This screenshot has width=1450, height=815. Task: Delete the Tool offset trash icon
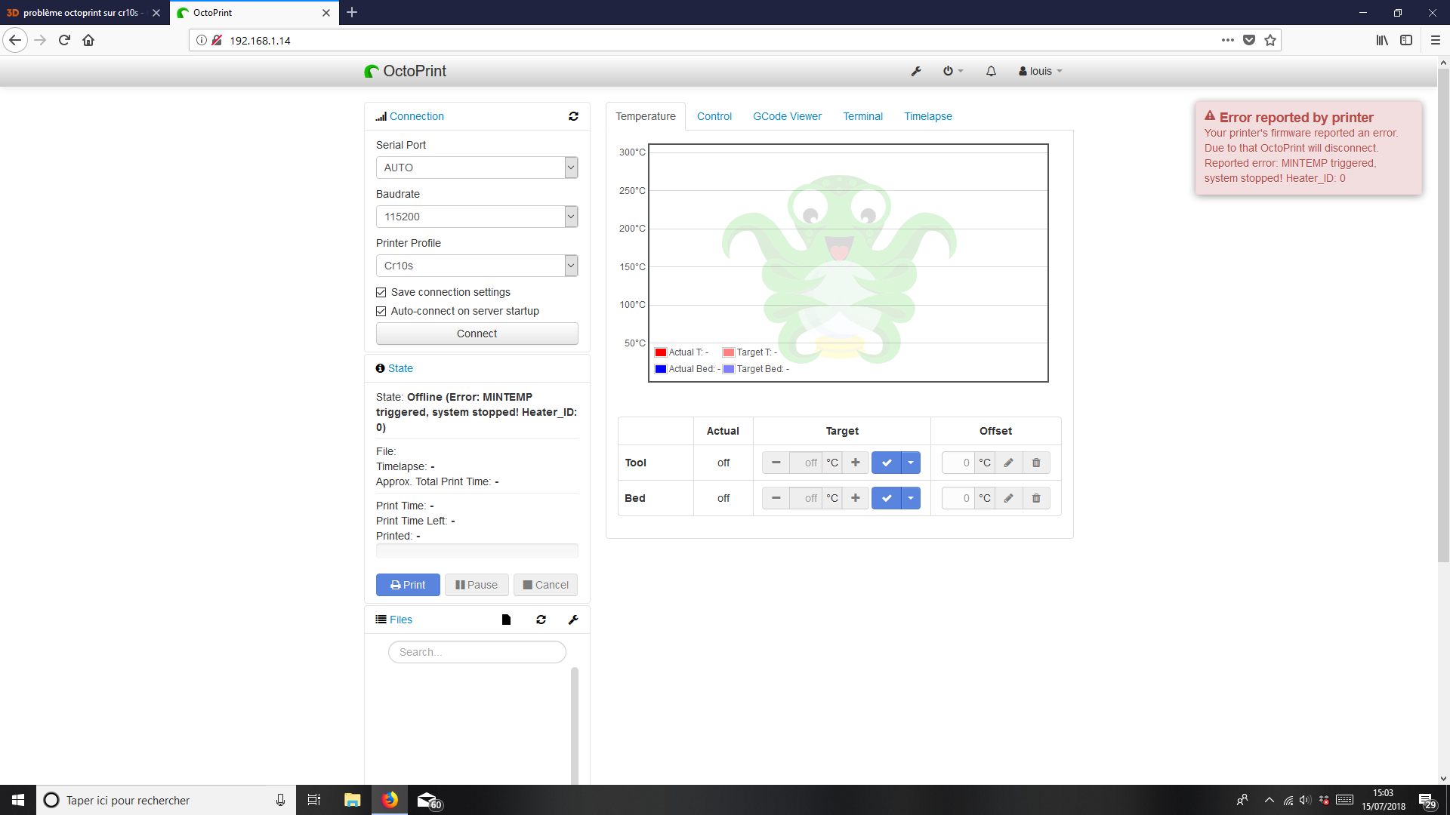pos(1036,463)
